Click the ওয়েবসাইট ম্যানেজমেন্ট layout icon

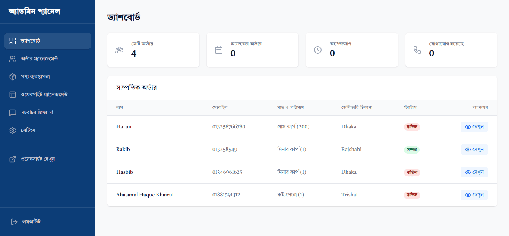tap(13, 95)
